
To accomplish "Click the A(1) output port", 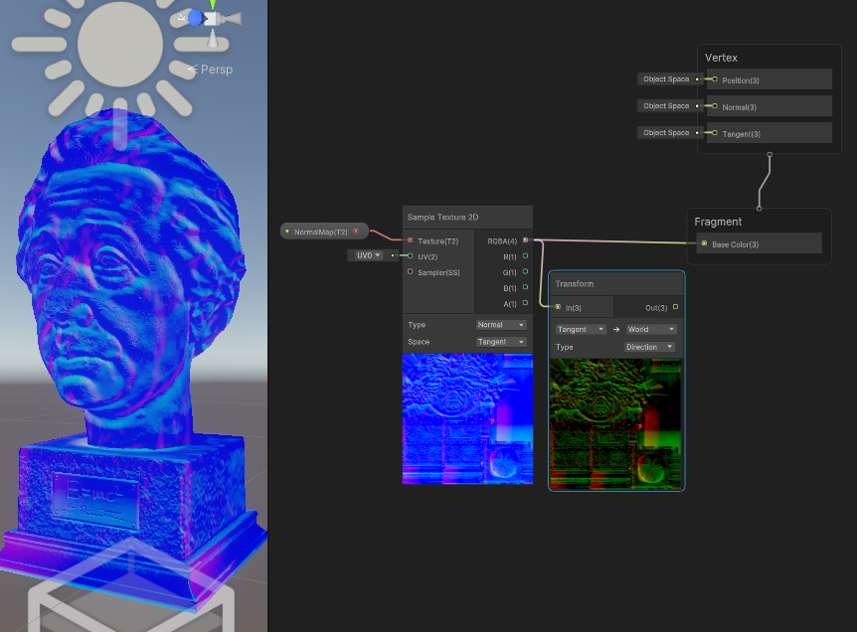I will click(x=525, y=303).
